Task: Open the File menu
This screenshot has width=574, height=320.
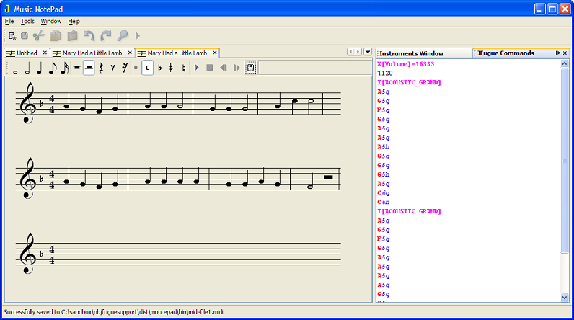Action: pyautogui.click(x=9, y=21)
